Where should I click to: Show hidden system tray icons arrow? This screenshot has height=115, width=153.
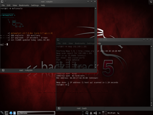[99, 113]
